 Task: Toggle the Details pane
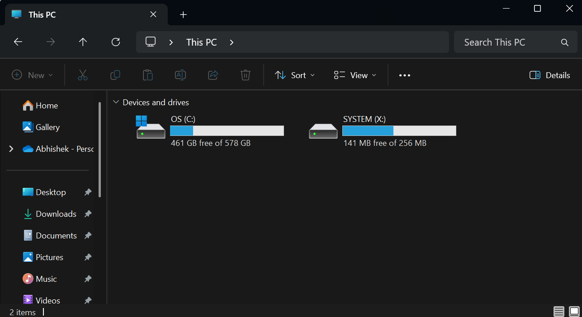click(x=549, y=75)
